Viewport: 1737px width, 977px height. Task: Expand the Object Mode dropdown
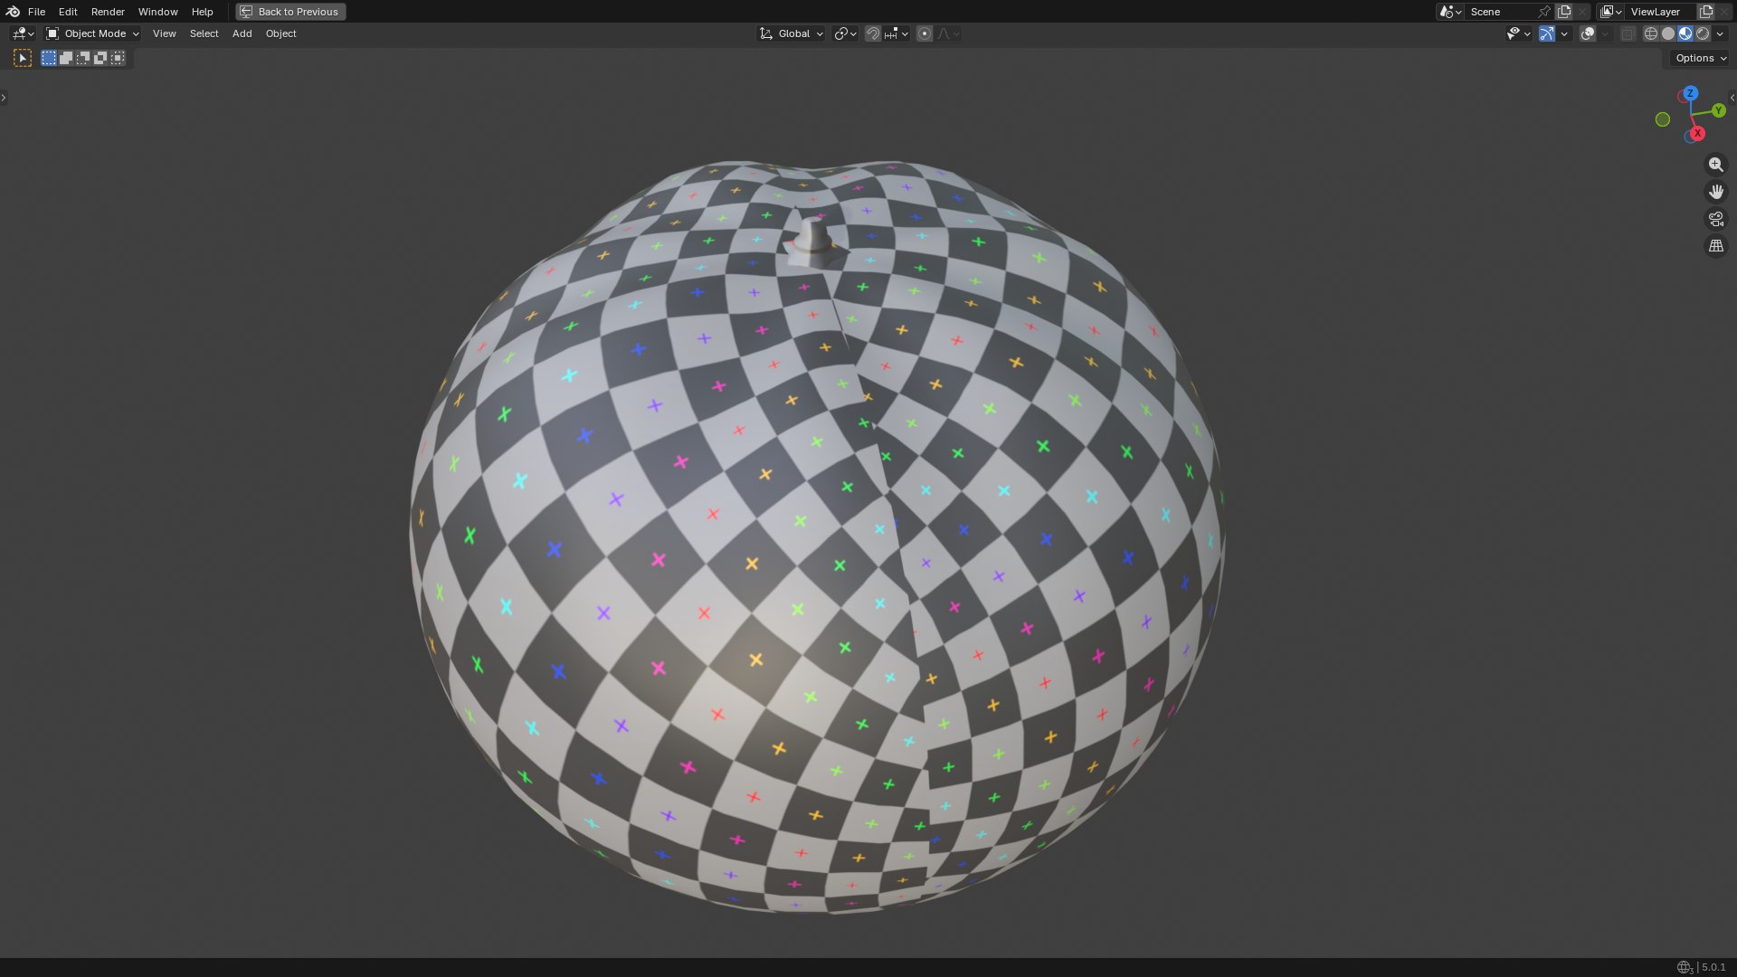92,33
